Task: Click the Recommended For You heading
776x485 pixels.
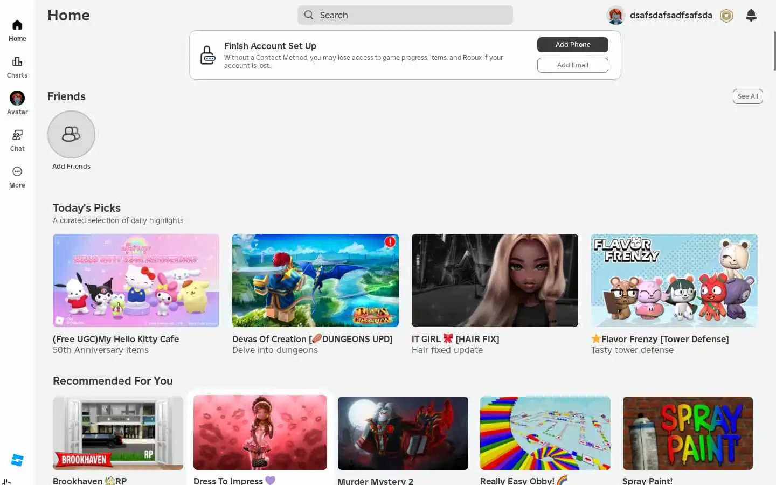Action: (x=113, y=381)
